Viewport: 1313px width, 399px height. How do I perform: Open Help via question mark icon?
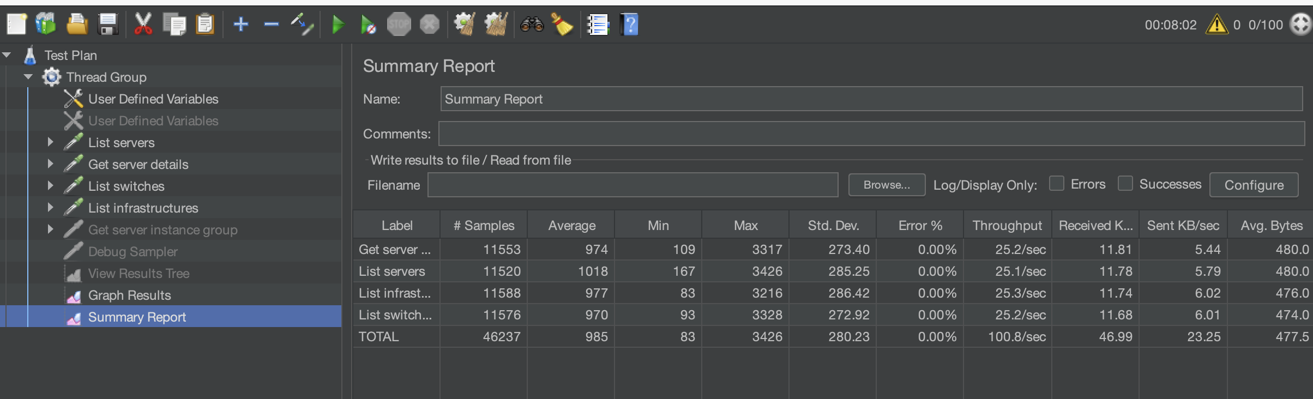[x=629, y=25]
